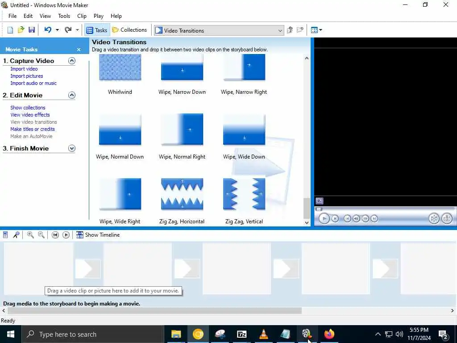
Task: Redo the last undone action
Action: pyautogui.click(x=68, y=30)
